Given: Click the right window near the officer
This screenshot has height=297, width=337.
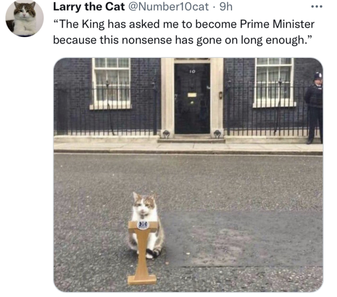Looking at the screenshot, I should click(x=274, y=82).
